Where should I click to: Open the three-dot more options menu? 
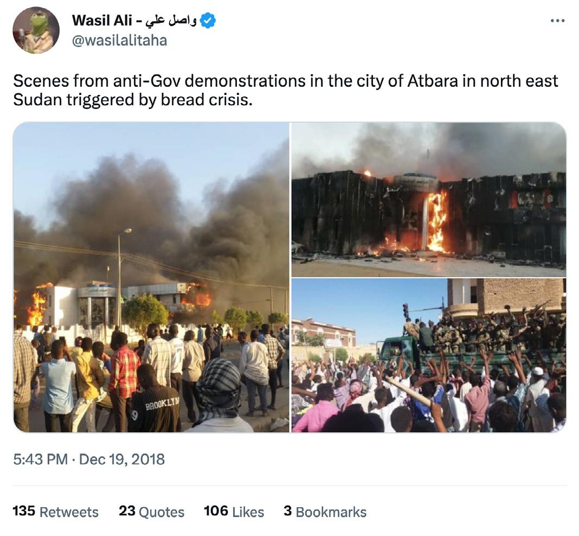557,21
